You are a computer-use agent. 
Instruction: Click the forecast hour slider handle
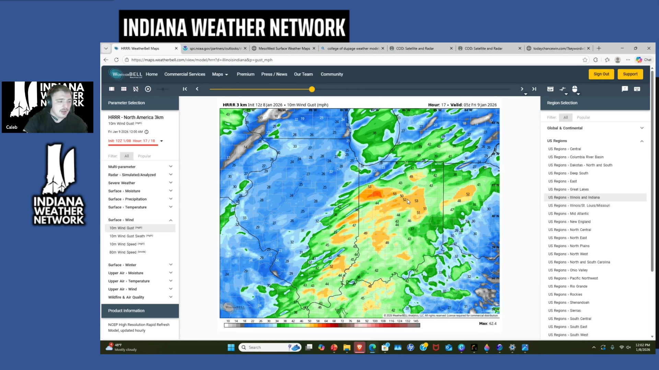coord(312,89)
